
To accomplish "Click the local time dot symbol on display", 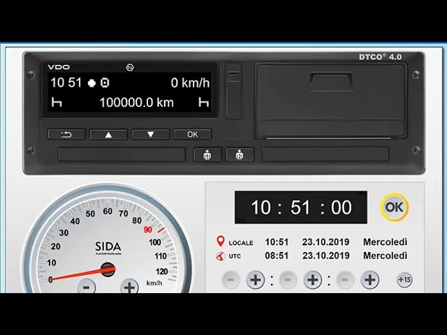I will pyautogui.click(x=91, y=83).
